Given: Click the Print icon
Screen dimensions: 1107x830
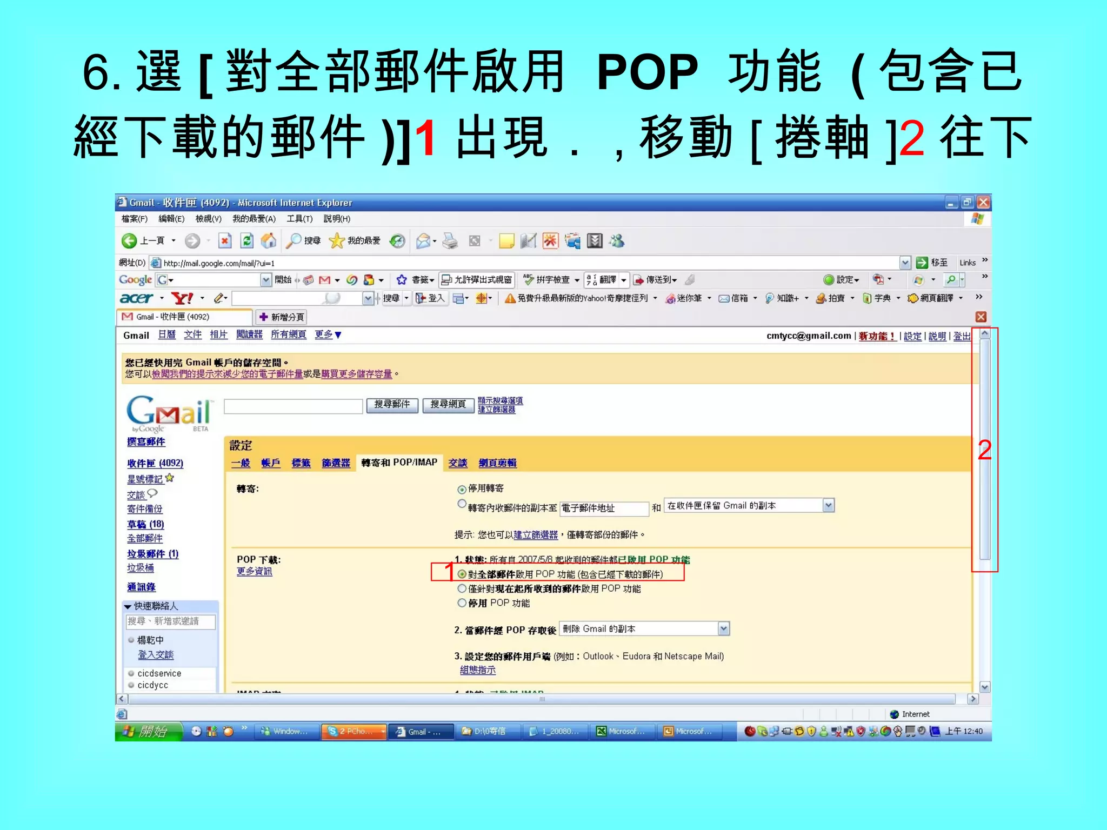Looking at the screenshot, I should click(450, 240).
